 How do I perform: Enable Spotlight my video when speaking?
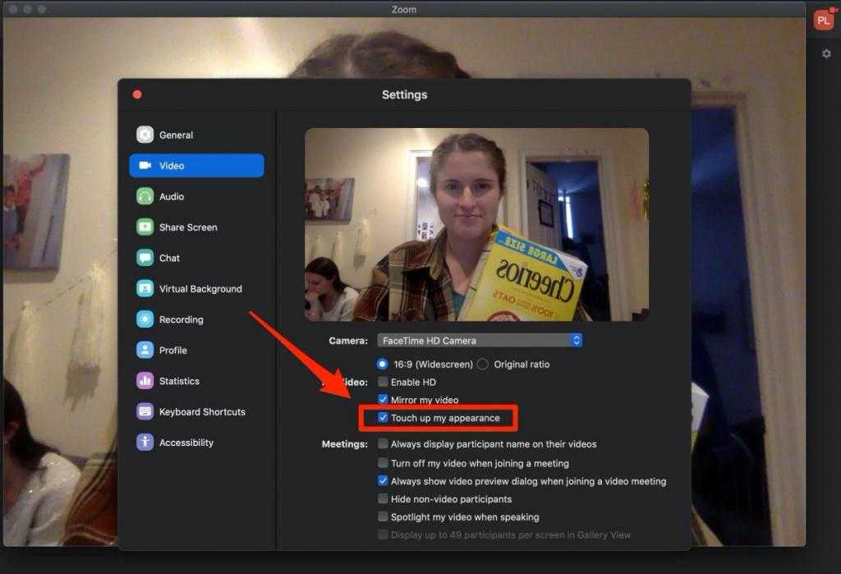pyautogui.click(x=383, y=517)
